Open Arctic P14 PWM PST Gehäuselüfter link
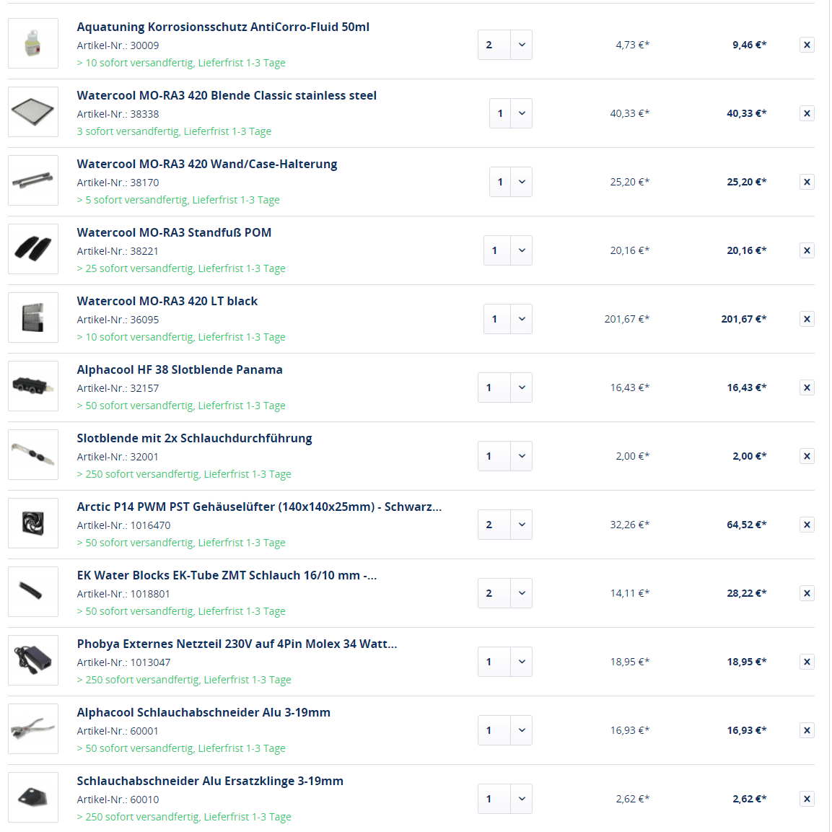This screenshot has height=832, width=832. [259, 507]
